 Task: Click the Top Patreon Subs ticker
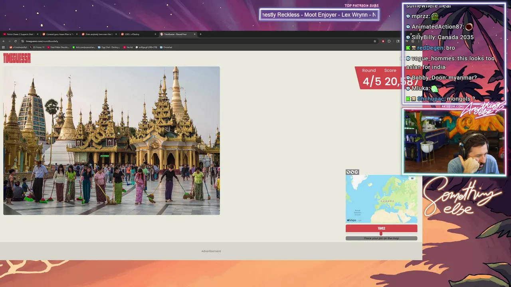click(x=319, y=15)
